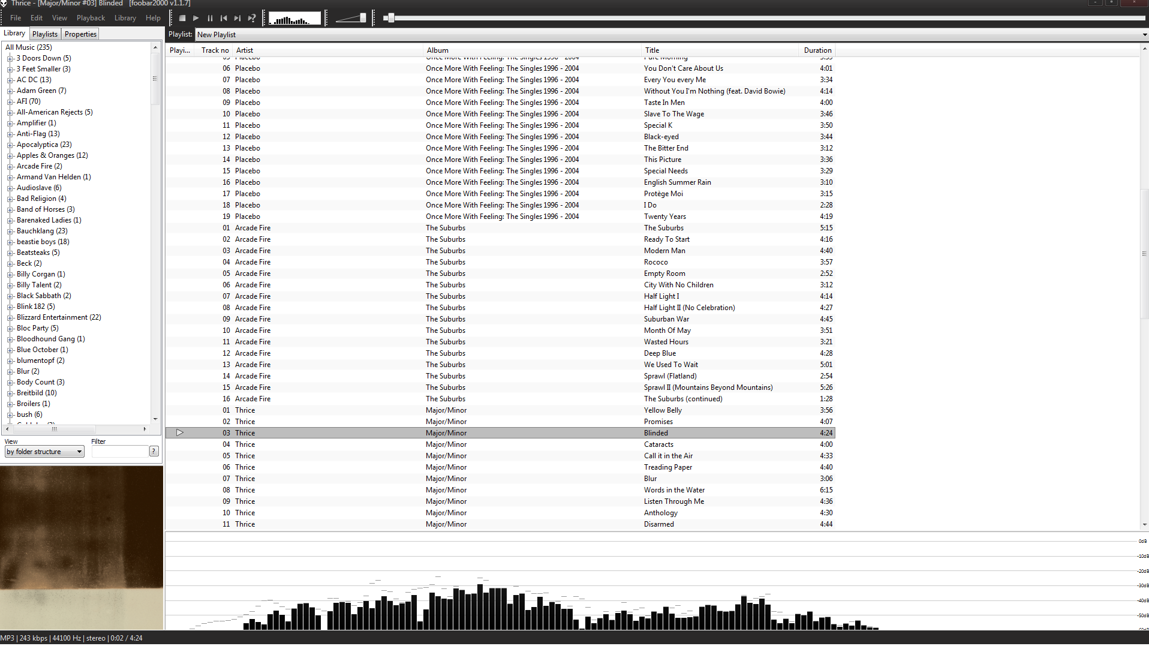The width and height of the screenshot is (1149, 646).
Task: Click the Playing column header
Action: (x=180, y=50)
